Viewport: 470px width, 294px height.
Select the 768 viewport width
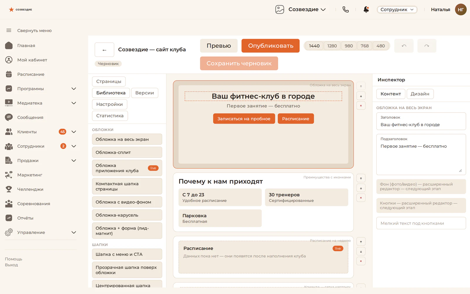point(365,46)
